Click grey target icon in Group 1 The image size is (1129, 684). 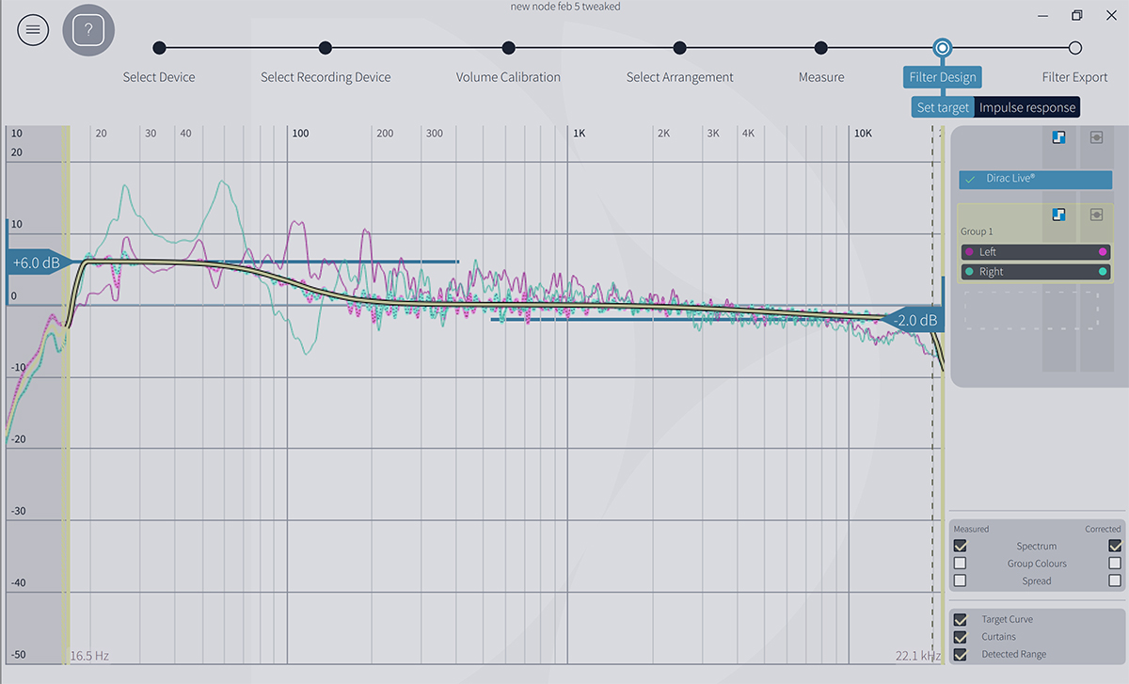pos(1096,215)
